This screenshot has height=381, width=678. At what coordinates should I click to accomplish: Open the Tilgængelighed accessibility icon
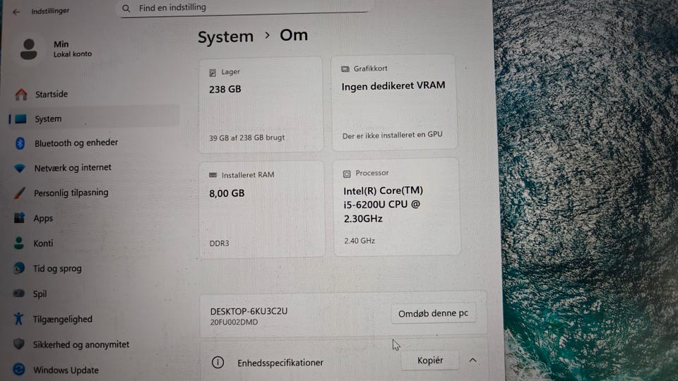point(18,319)
